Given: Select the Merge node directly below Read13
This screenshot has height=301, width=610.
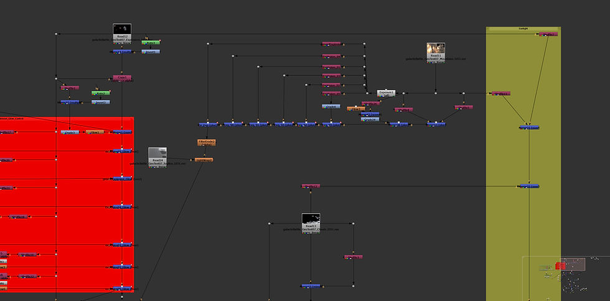Looking at the screenshot, I should 311,286.
